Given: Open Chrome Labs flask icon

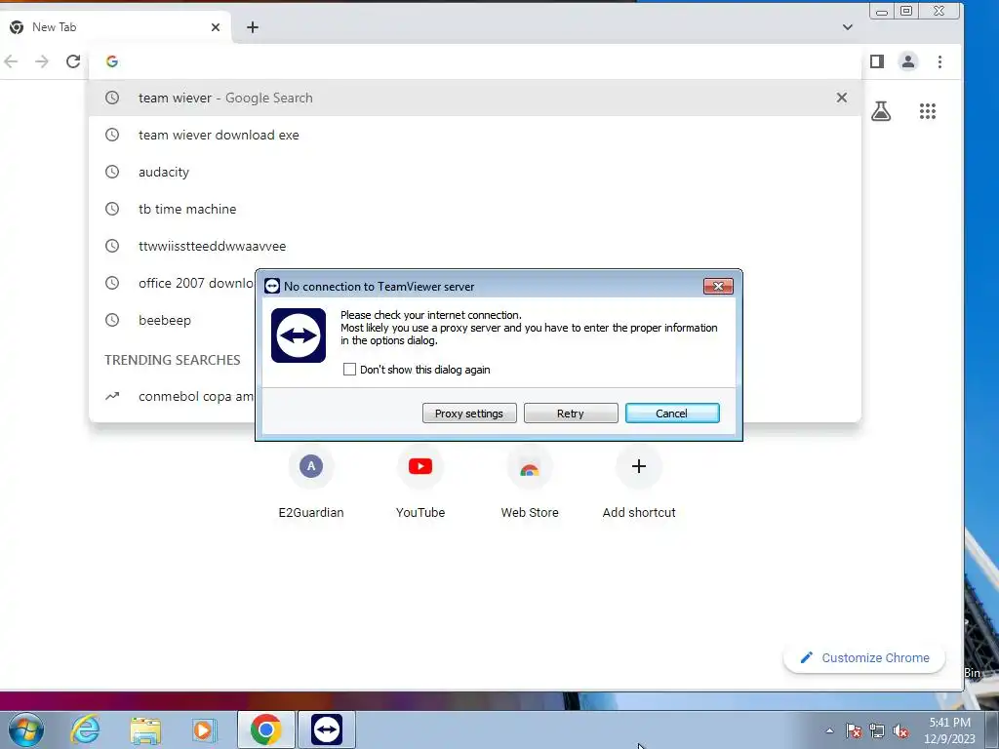Looking at the screenshot, I should pos(881,111).
